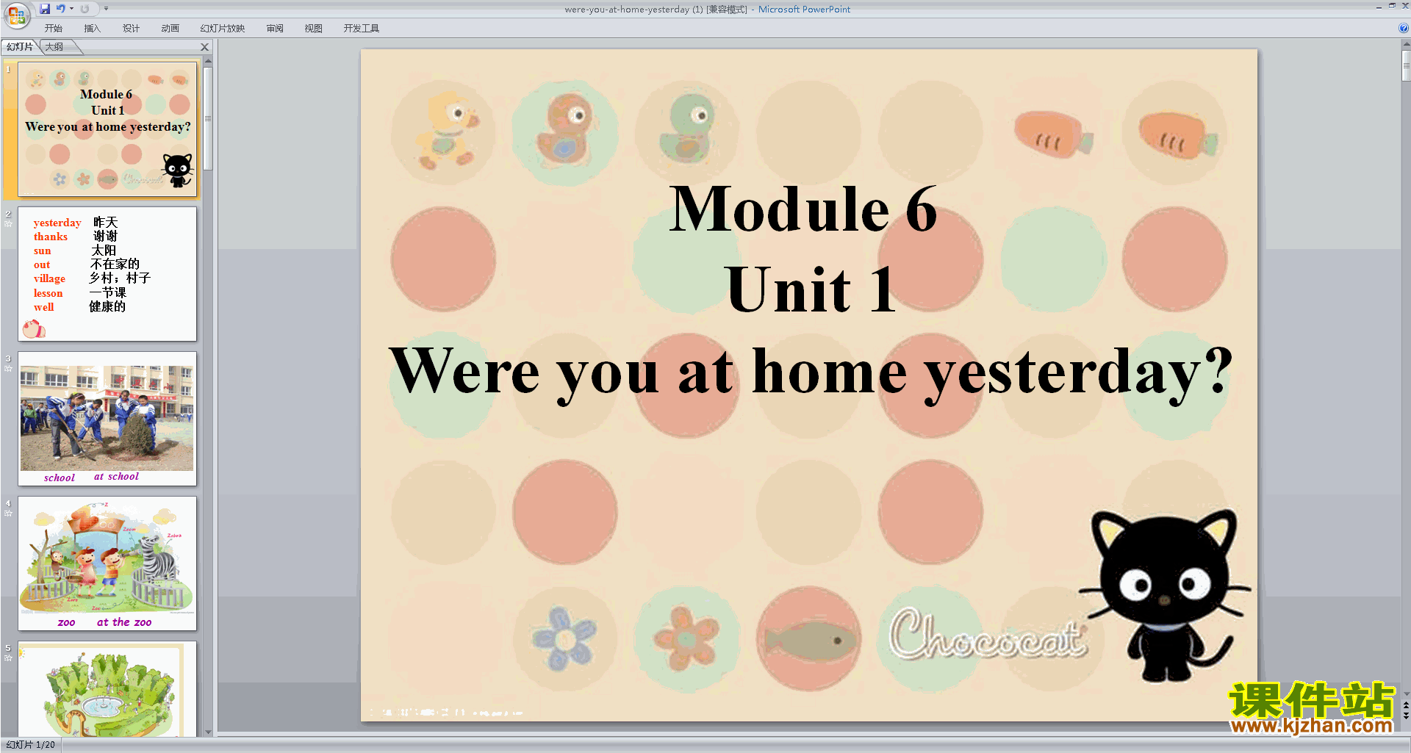Open the 动画 ribbon tab
Image resolution: width=1411 pixels, height=753 pixels.
click(x=170, y=29)
